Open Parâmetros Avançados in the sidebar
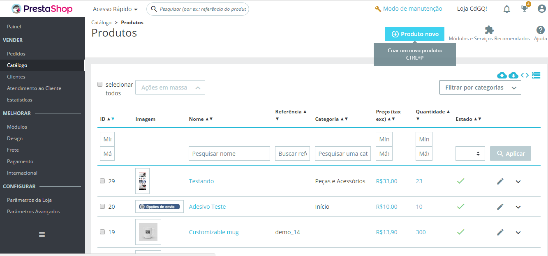548x256 pixels. [x=33, y=212]
